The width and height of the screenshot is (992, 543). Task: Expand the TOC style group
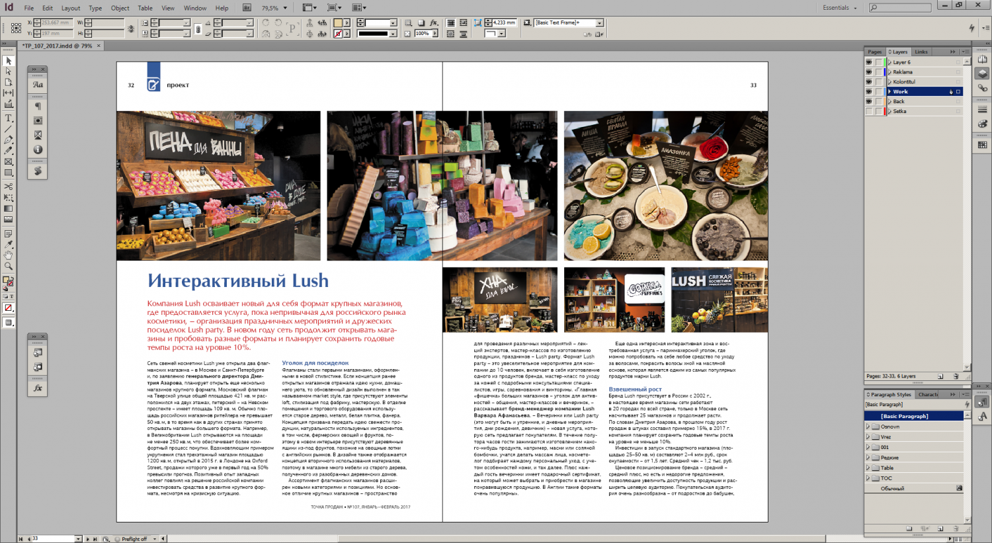(x=868, y=478)
